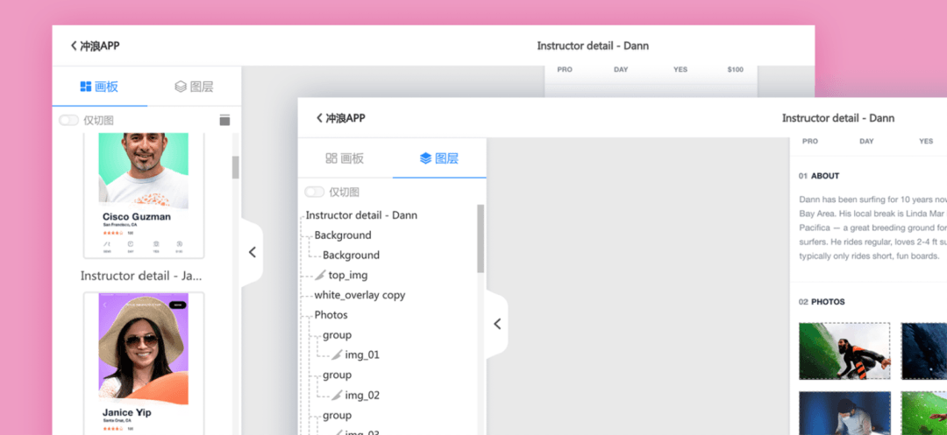The image size is (947, 435).
Task: Open Cisco Guzman artboard thumbnail
Action: (144, 194)
